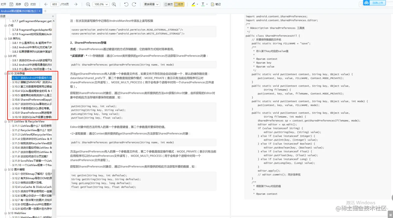Viewport: 393px width, 218px height.
Task: Click the underline T text icon
Action: tap(203, 4)
